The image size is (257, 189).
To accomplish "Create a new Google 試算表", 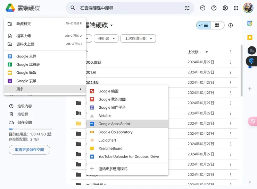I will point(45,64).
